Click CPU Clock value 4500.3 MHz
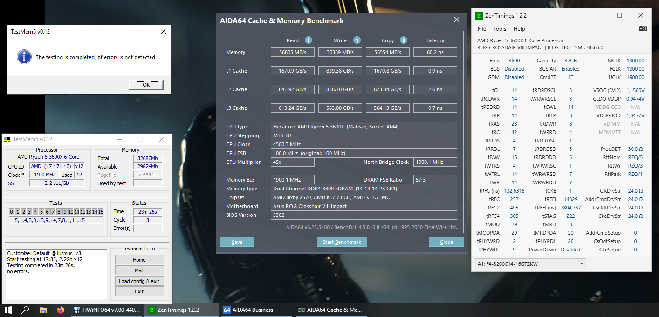The height and width of the screenshot is (317, 659). [x=364, y=144]
